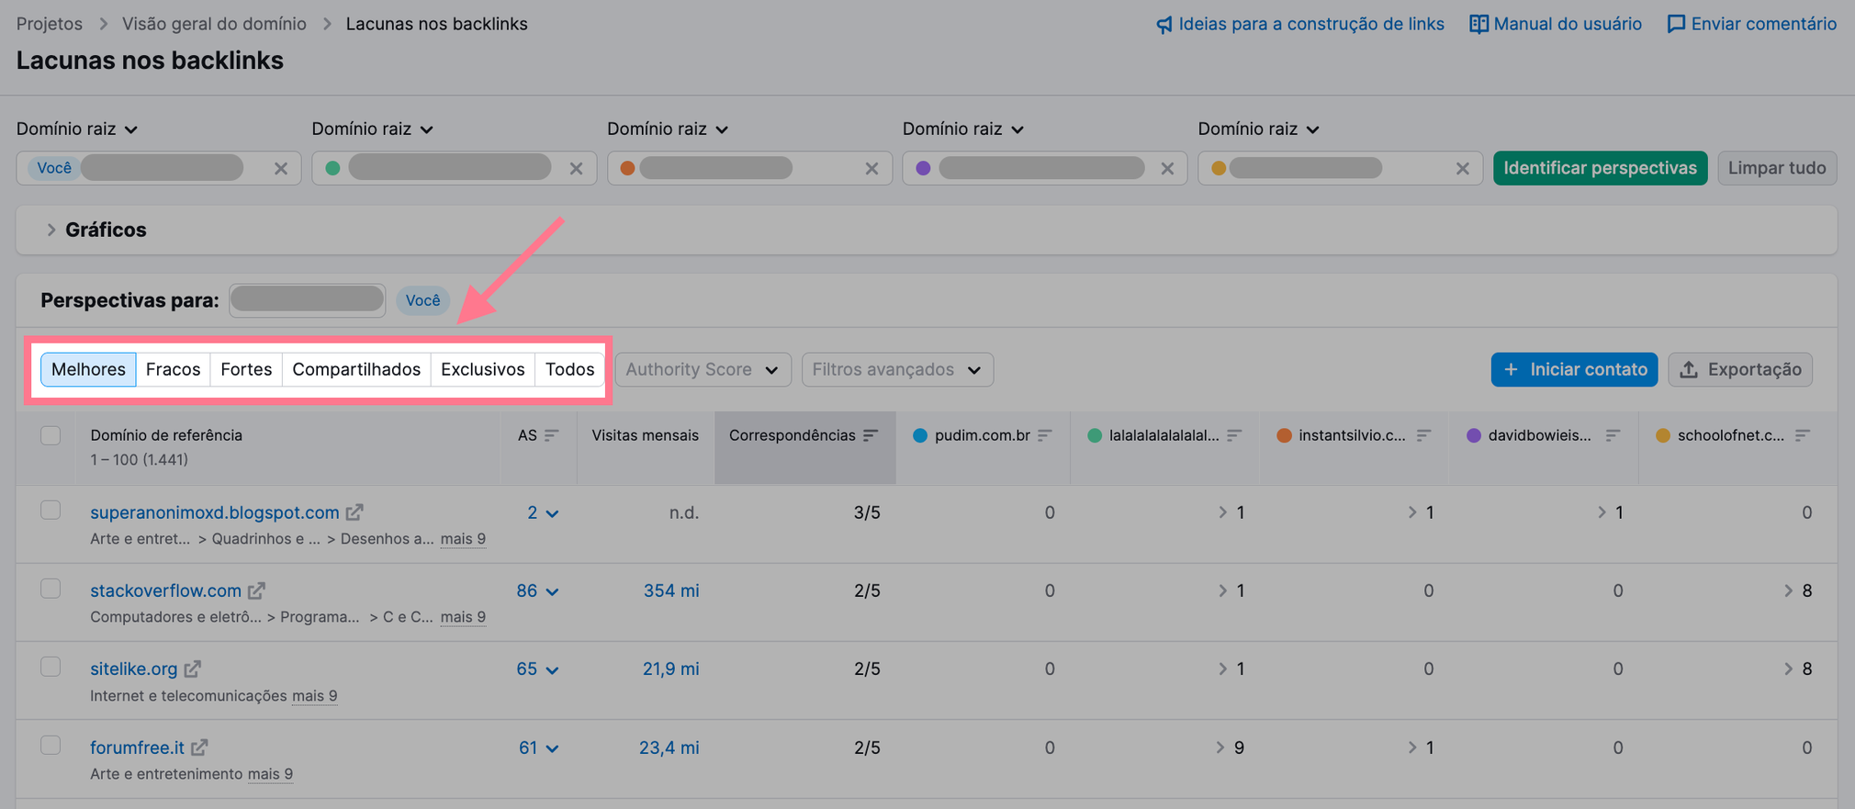
Task: Sort by AS column icon
Action: [551, 435]
